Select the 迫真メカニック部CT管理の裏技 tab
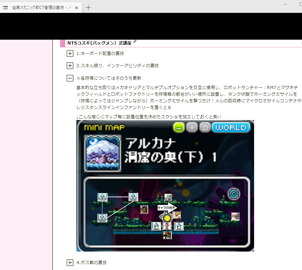 point(41,8)
